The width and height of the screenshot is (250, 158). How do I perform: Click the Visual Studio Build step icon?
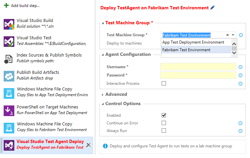(9, 24)
